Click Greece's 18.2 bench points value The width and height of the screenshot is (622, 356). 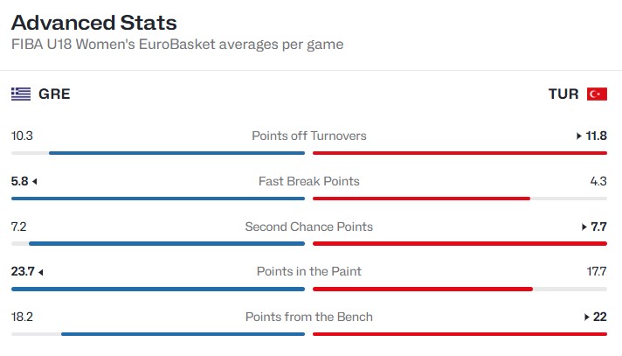click(22, 317)
